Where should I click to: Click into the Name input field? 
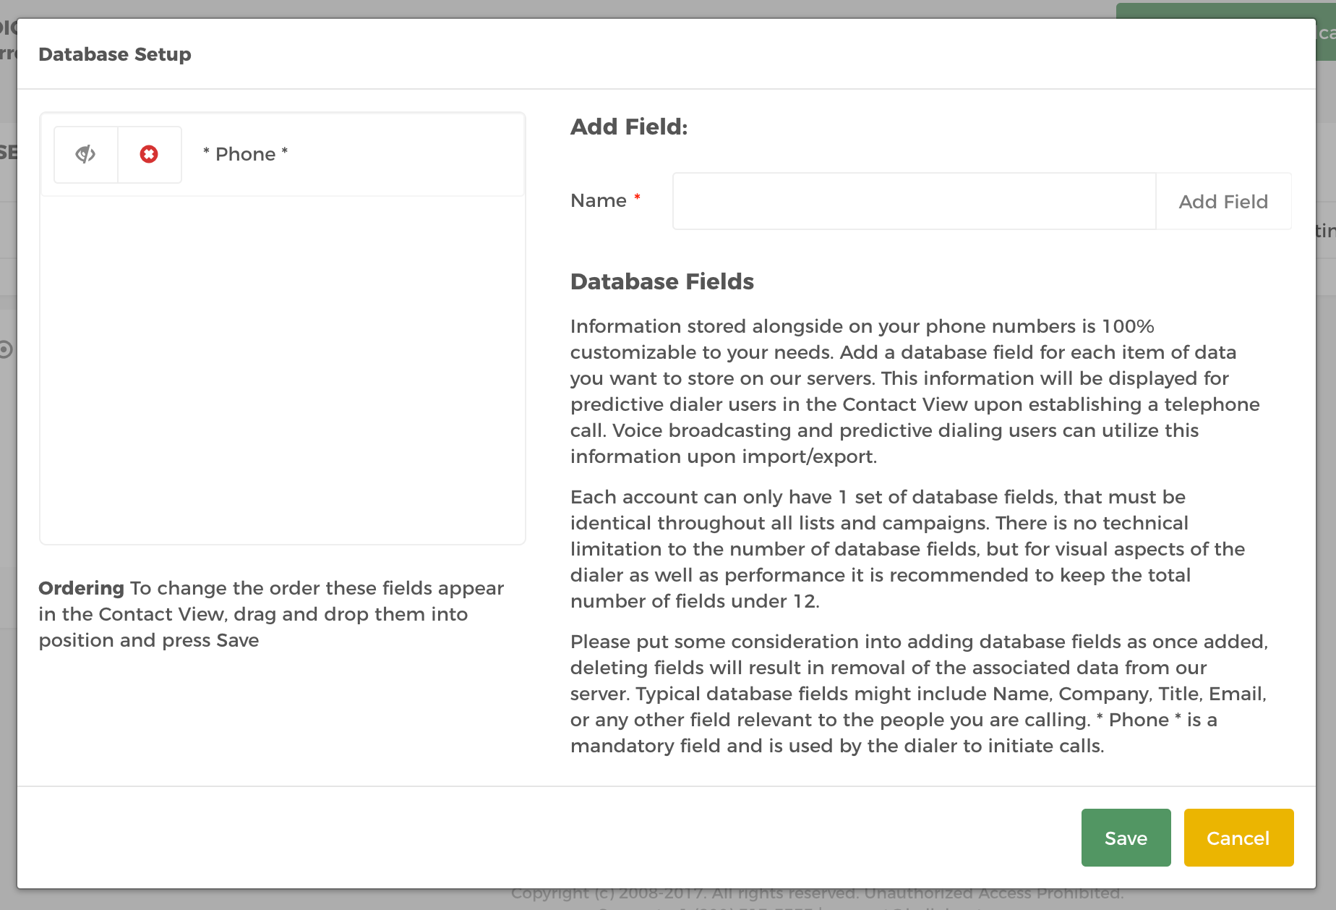point(914,201)
